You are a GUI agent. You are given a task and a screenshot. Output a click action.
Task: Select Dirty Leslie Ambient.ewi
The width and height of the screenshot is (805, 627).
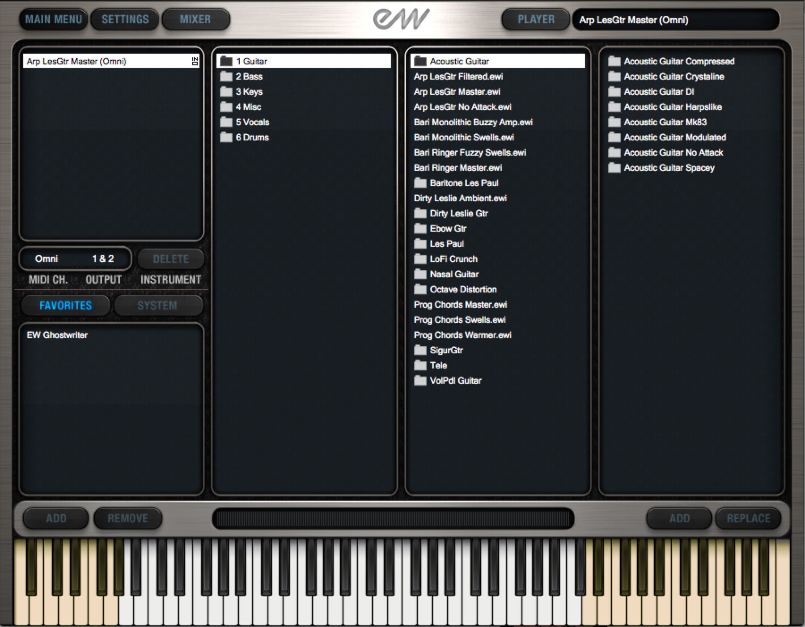pos(460,198)
